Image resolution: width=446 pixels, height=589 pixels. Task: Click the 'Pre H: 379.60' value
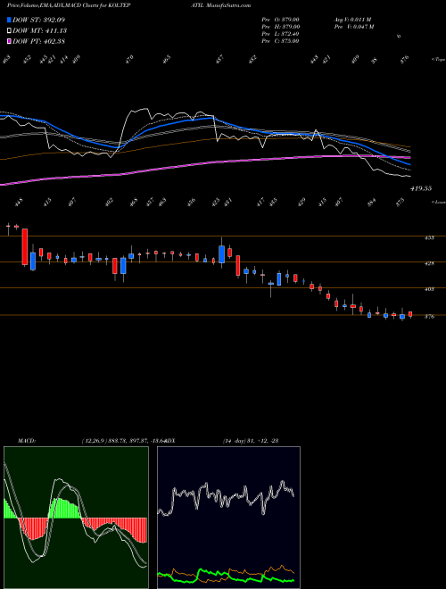(x=280, y=27)
